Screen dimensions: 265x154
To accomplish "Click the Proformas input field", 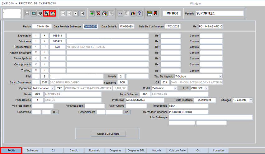I will [144, 100].
